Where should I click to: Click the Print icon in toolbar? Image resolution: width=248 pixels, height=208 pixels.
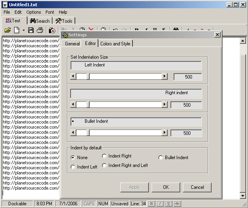click(40, 30)
